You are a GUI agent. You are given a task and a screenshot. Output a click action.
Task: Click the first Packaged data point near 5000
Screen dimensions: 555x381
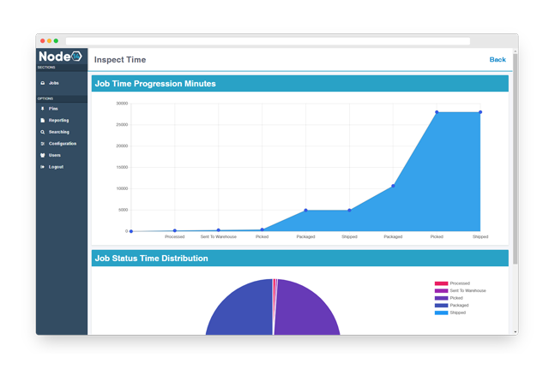tap(306, 211)
